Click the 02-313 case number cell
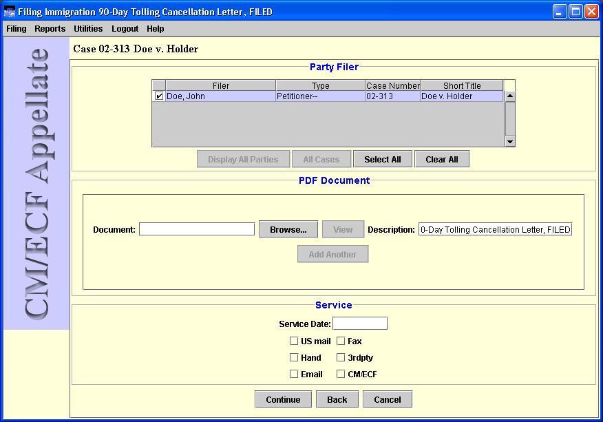The image size is (603, 422). point(392,96)
